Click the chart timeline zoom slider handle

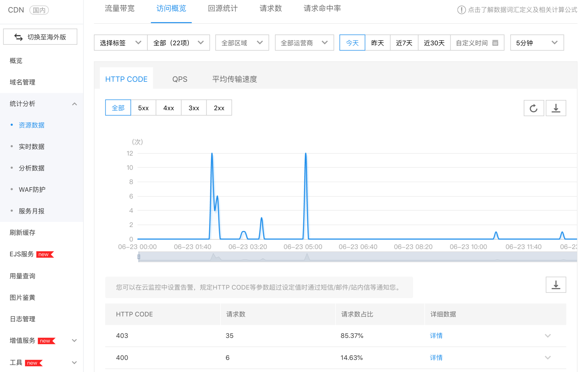(139, 257)
